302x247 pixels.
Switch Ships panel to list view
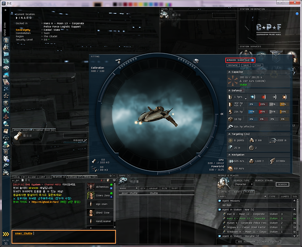coord(137,181)
